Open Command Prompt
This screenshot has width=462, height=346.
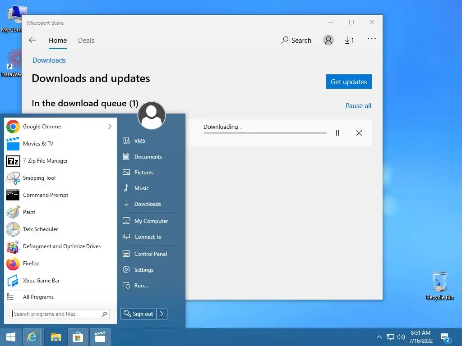tap(60, 195)
